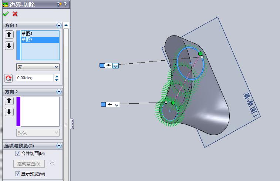Click the blue swatch of upper callout
The image size is (280, 181).
102,66
